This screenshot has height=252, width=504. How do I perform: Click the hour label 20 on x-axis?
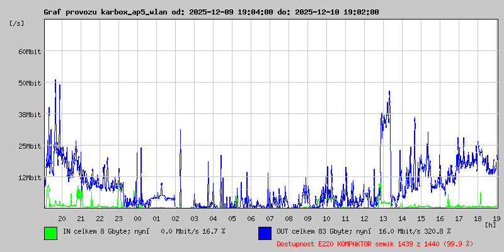click(x=62, y=219)
